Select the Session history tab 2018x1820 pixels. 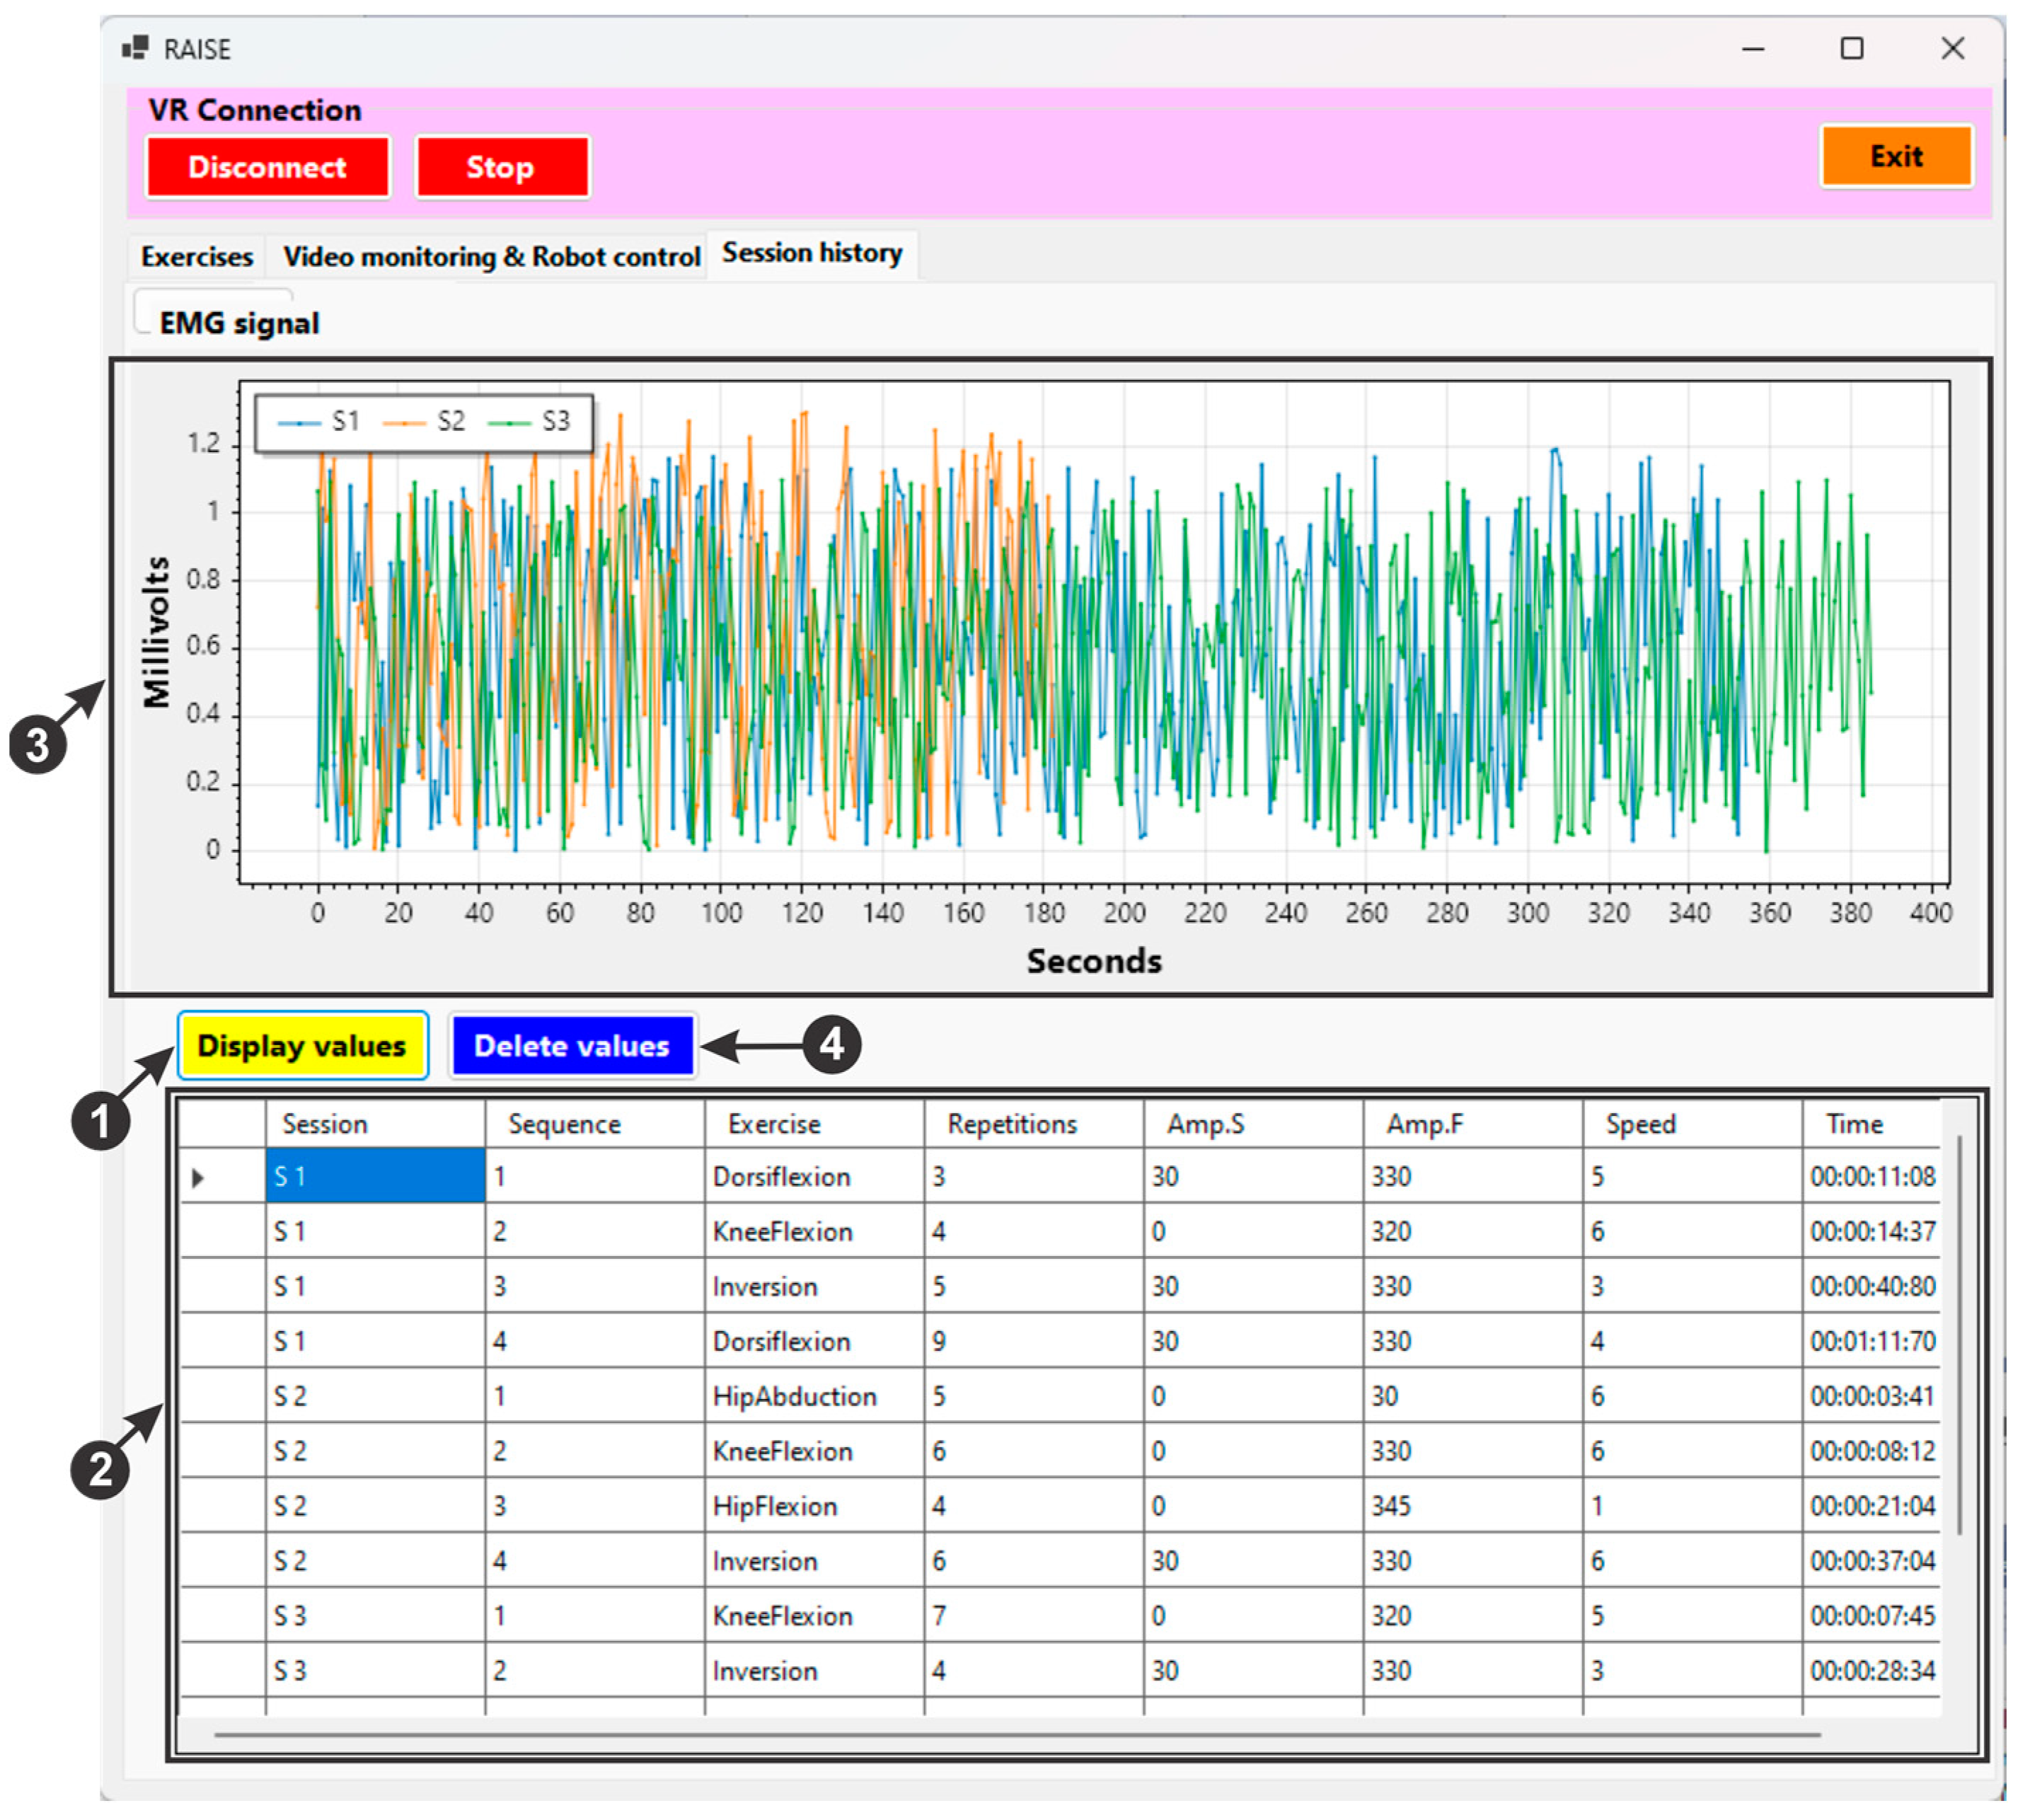(x=811, y=253)
